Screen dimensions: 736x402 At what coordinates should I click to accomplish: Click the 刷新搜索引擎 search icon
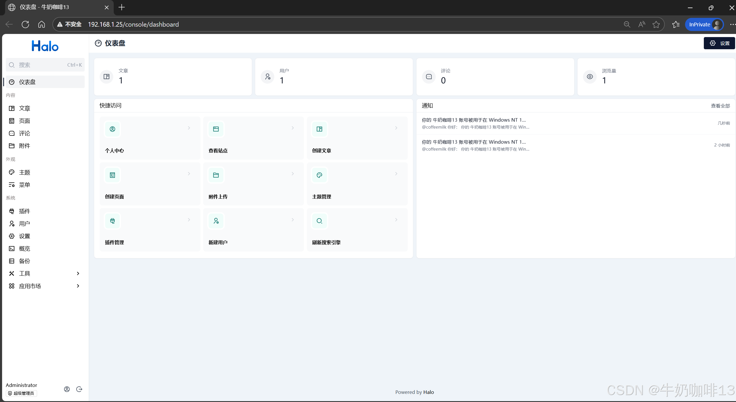click(x=319, y=221)
